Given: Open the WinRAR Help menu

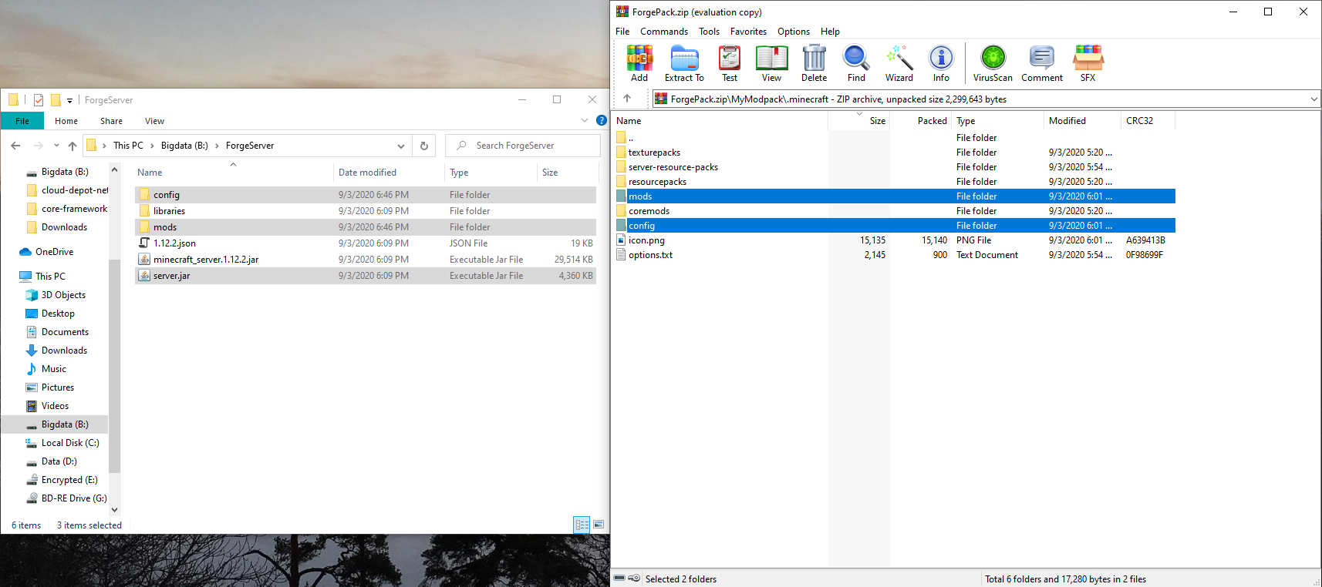Looking at the screenshot, I should coord(830,32).
